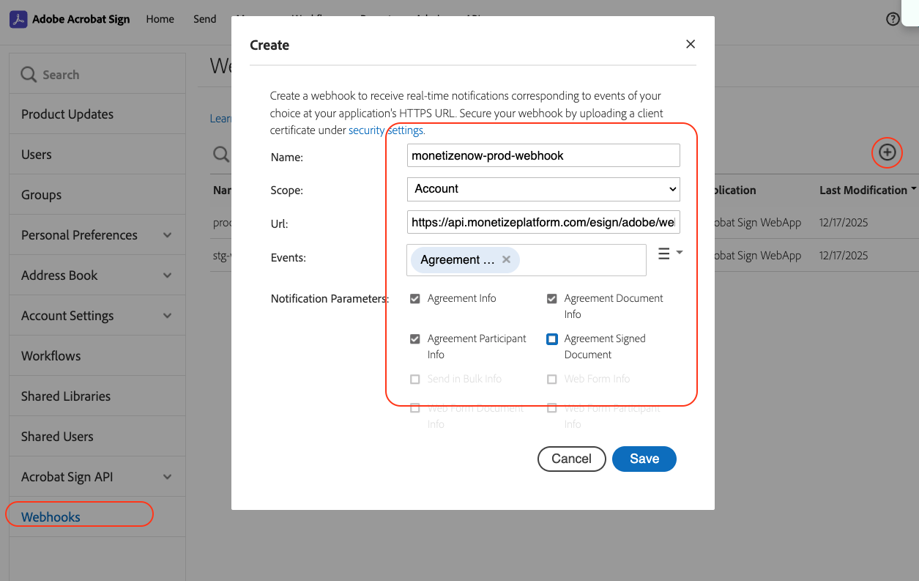Open the security settings link
919x581 pixels.
386,130
